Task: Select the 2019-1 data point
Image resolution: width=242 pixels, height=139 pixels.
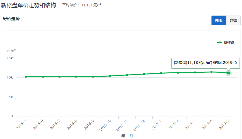Action: tap(161, 73)
